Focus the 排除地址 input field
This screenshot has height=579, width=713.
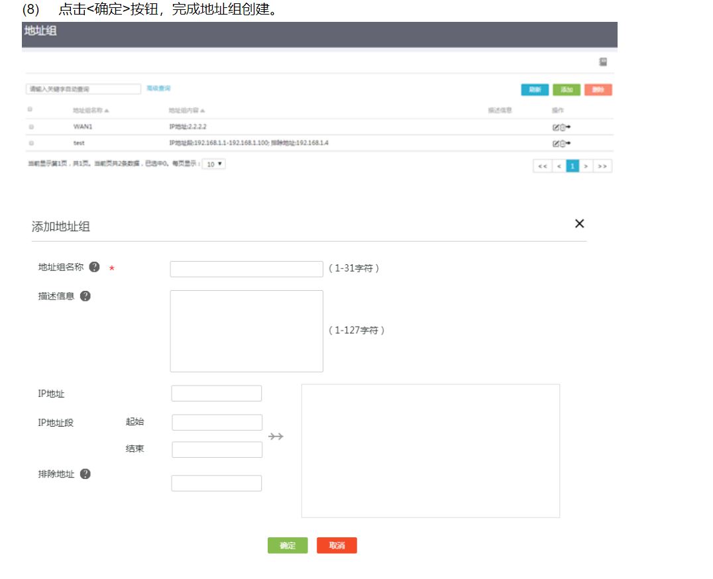click(x=217, y=484)
